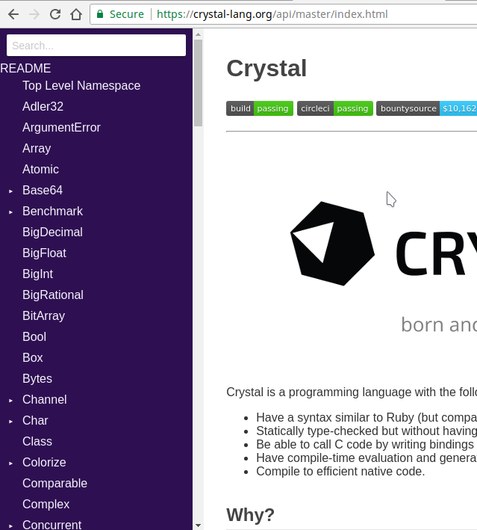Select Atomic in the sidebar
The height and width of the screenshot is (530, 477).
40,170
